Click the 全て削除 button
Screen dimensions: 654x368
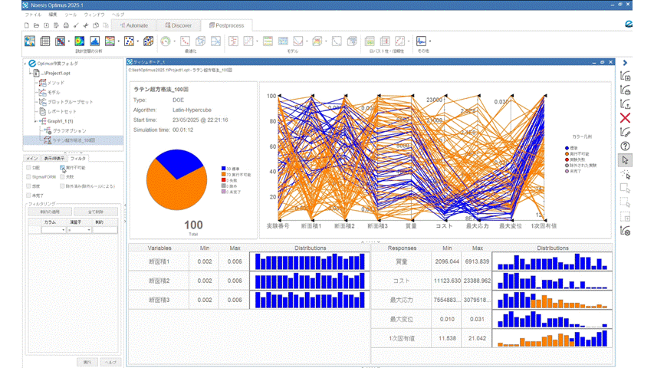(x=97, y=212)
